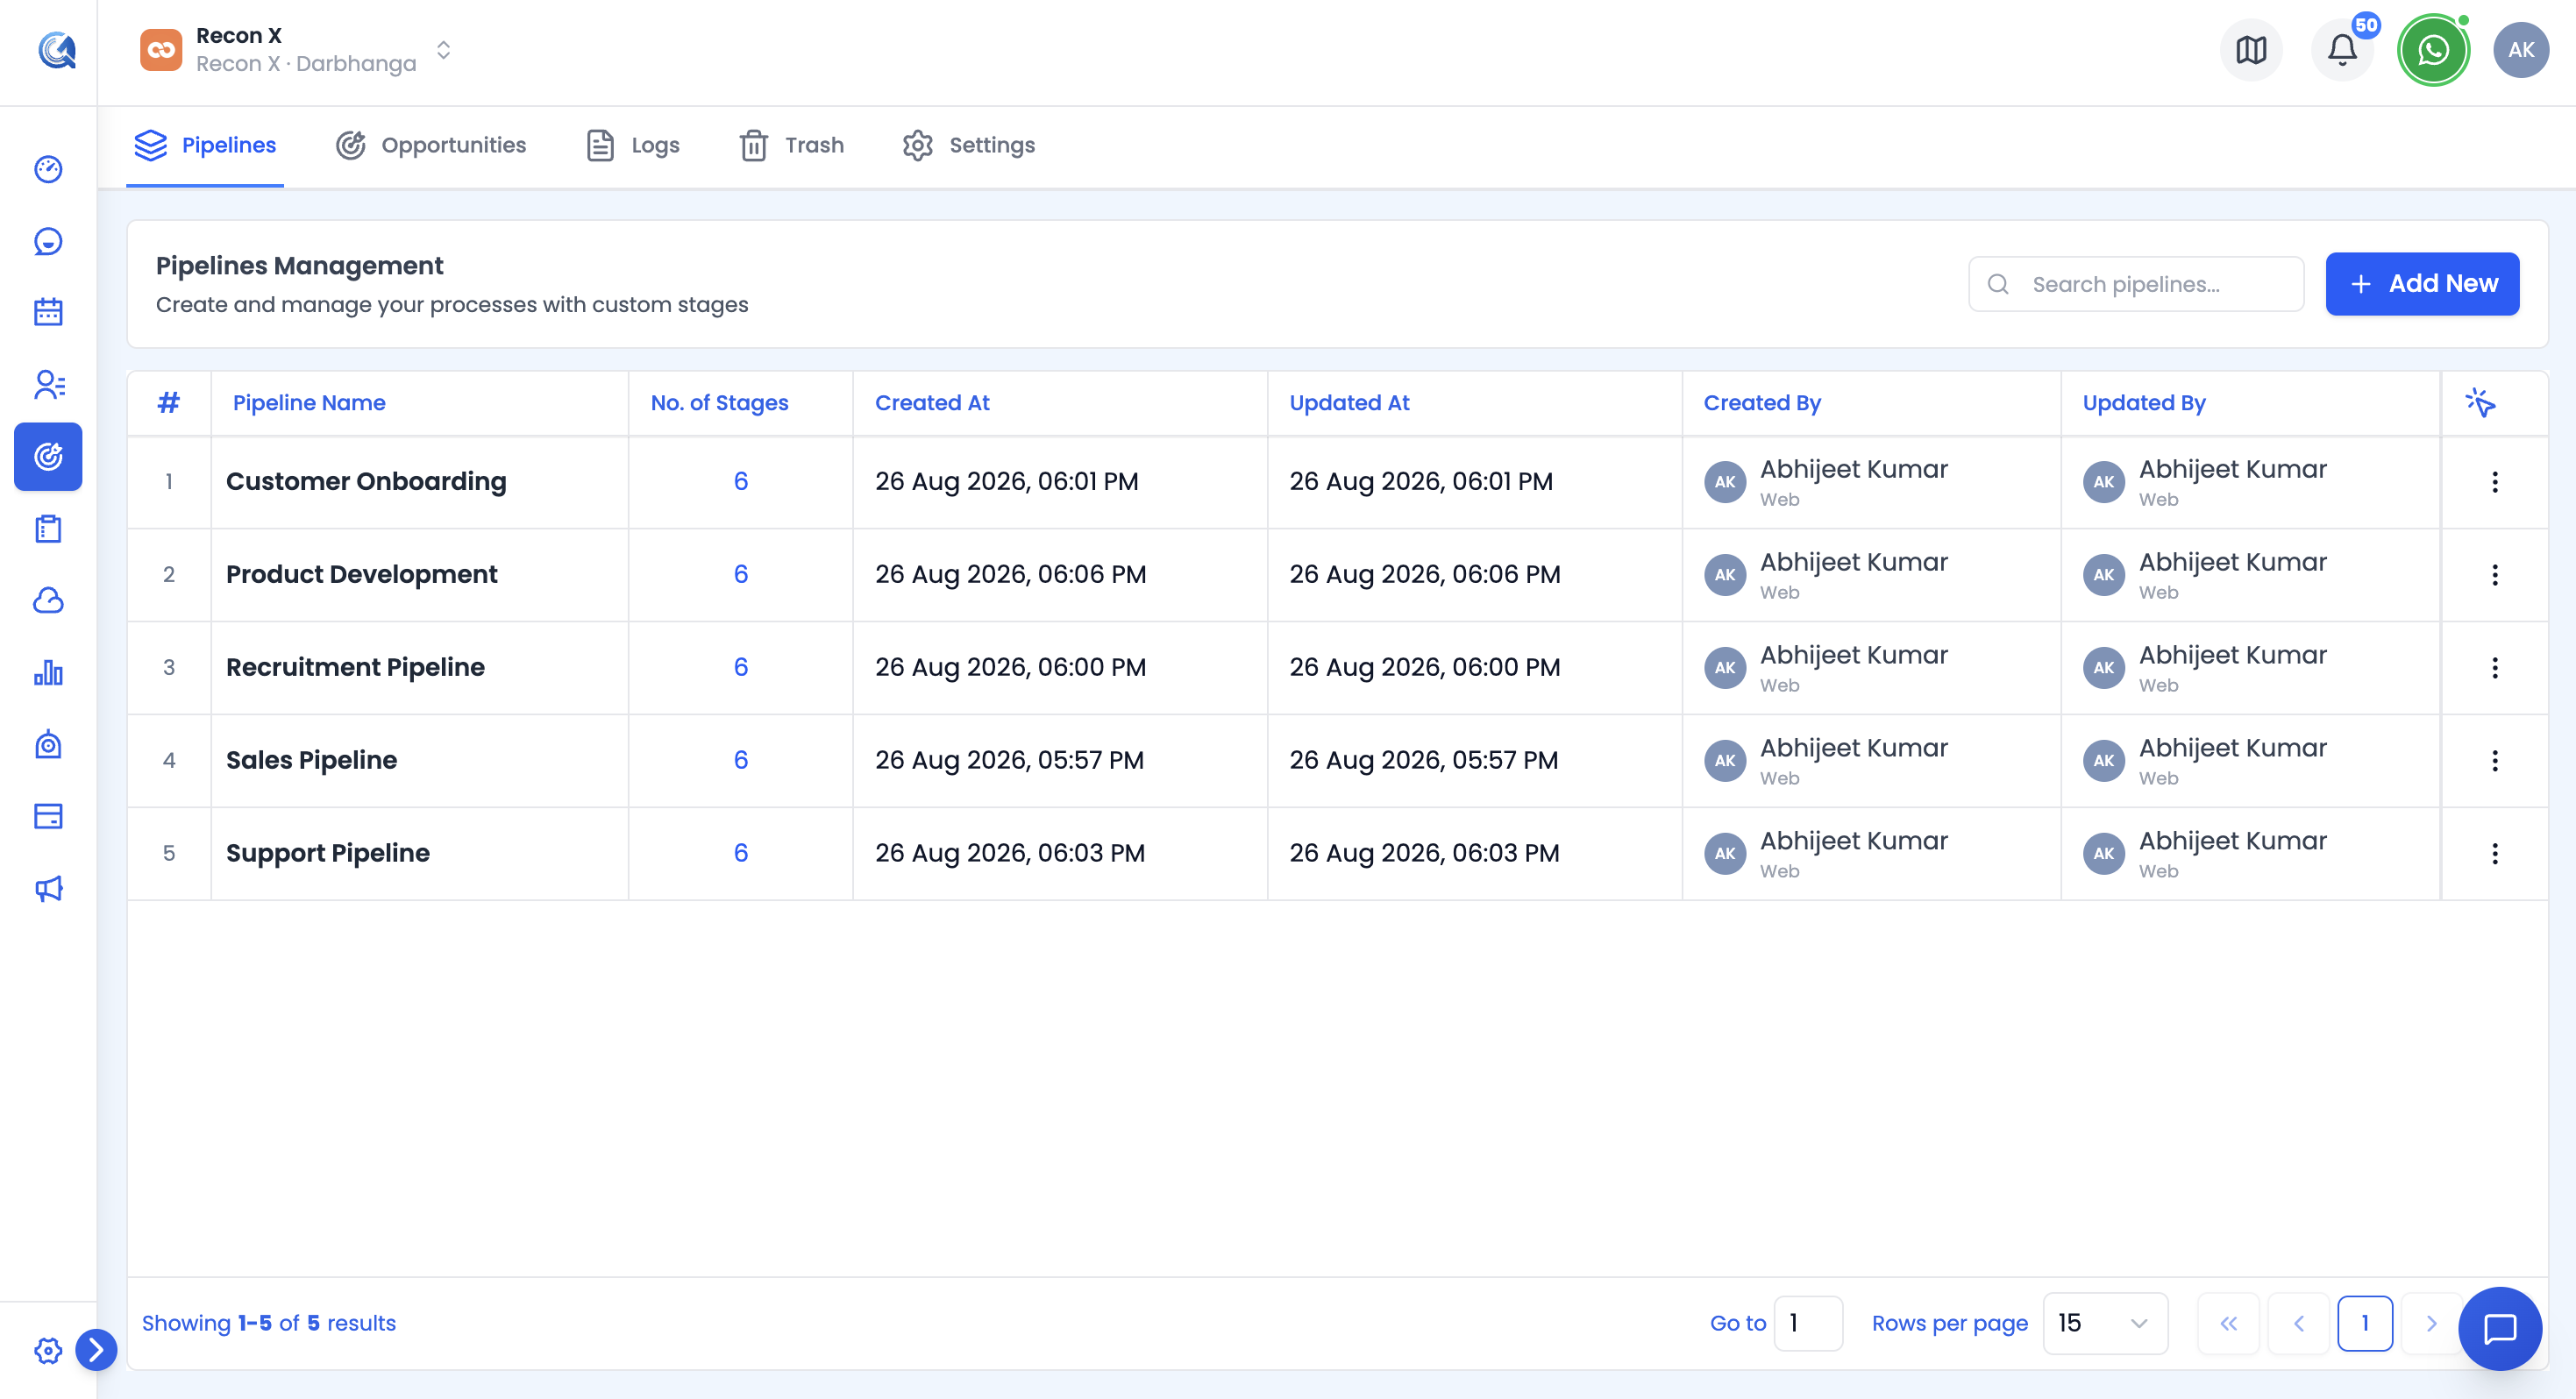Open the Recon X workspace switcher

point(298,50)
